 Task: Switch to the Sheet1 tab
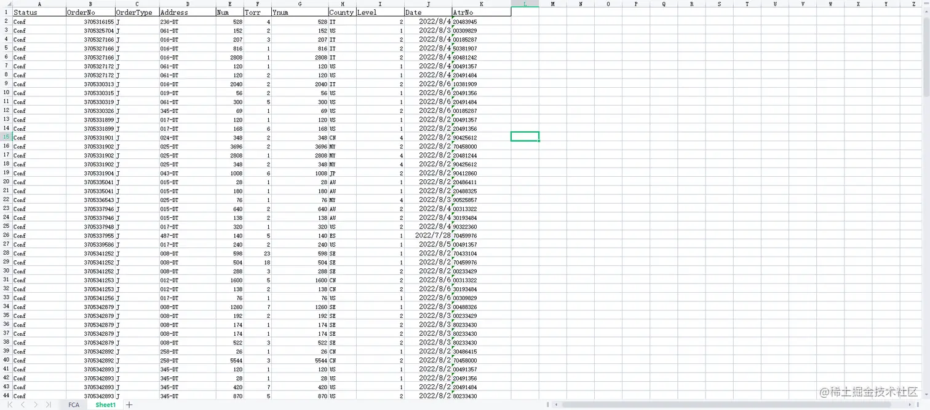point(105,404)
